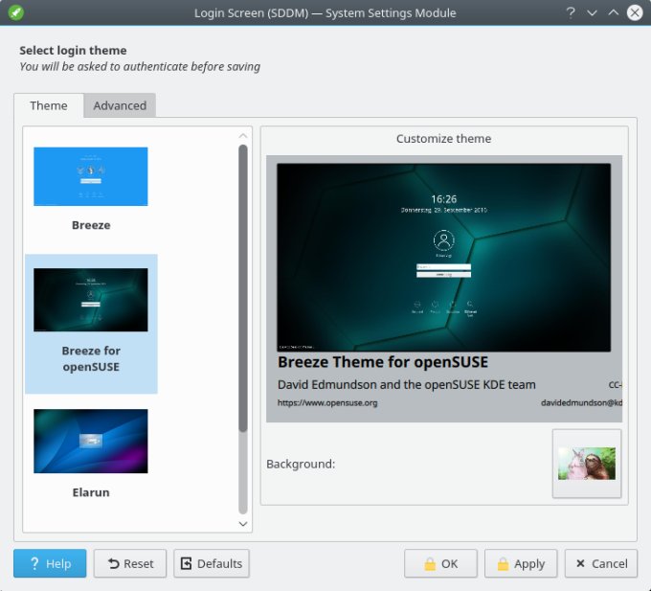
Task: Click the theme list scroll down arrow
Action: click(243, 524)
